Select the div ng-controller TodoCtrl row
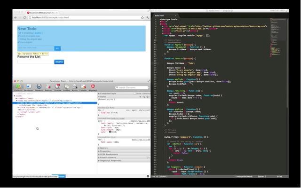Screen dimensions: 301x188 (55, 103)
